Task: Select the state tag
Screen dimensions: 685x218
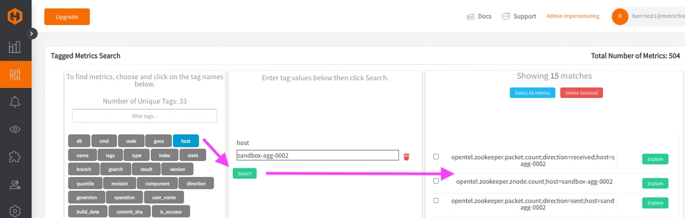Action: pyautogui.click(x=192, y=155)
